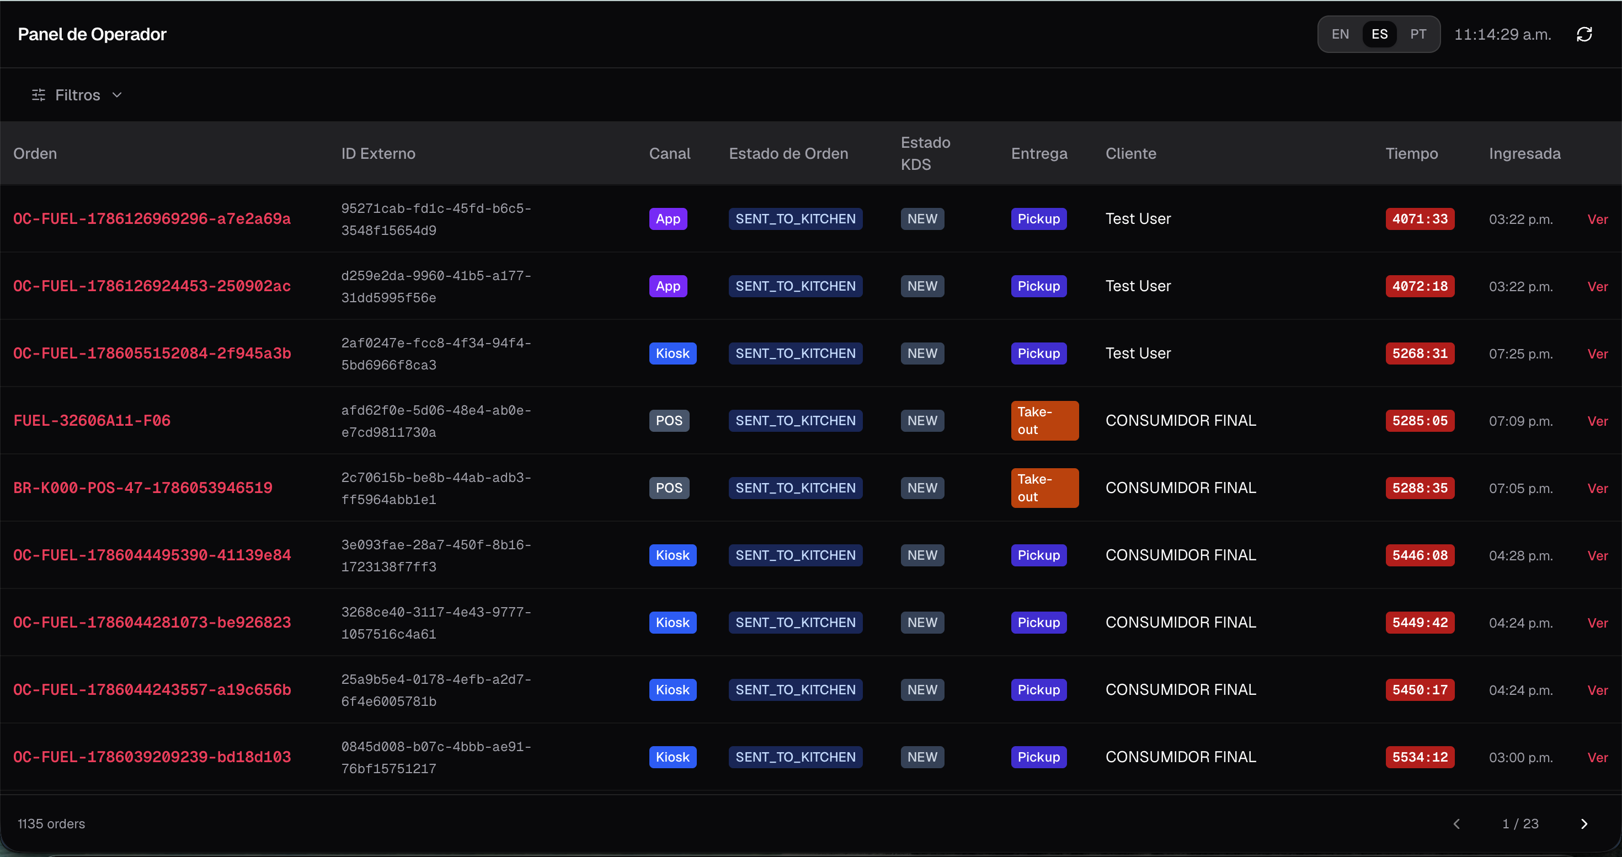Image resolution: width=1622 pixels, height=857 pixels.
Task: Click the 1135 orders count text
Action: (x=51, y=824)
